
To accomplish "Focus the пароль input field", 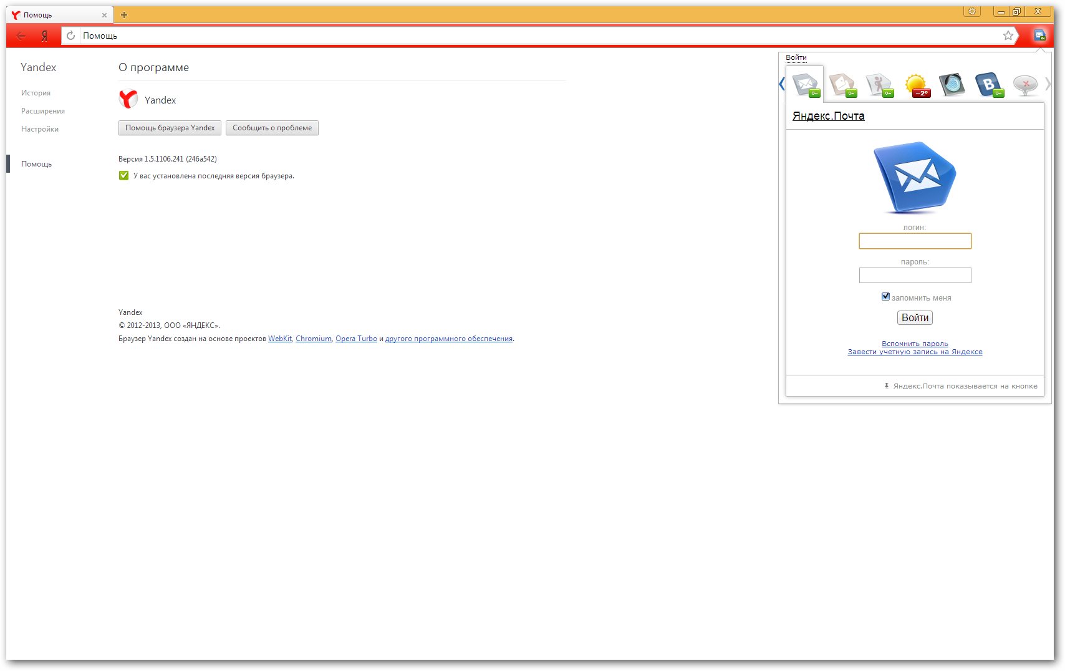I will (x=915, y=275).
